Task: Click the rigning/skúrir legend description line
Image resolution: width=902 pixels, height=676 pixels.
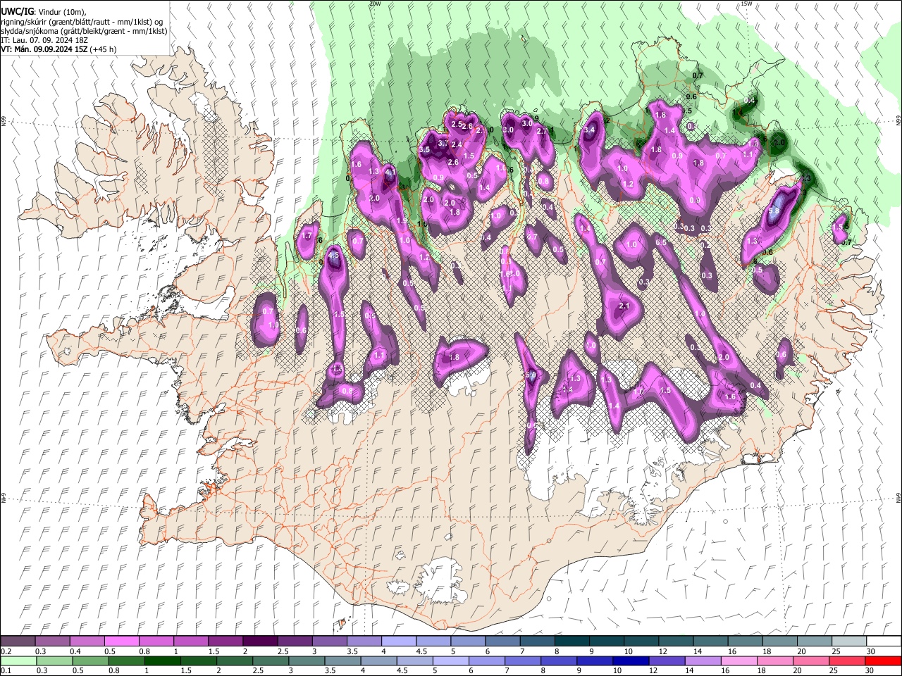Action: click(x=83, y=22)
